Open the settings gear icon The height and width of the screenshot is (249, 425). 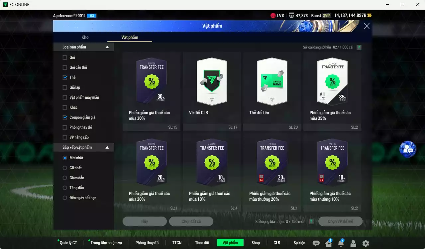pyautogui.click(x=366, y=243)
